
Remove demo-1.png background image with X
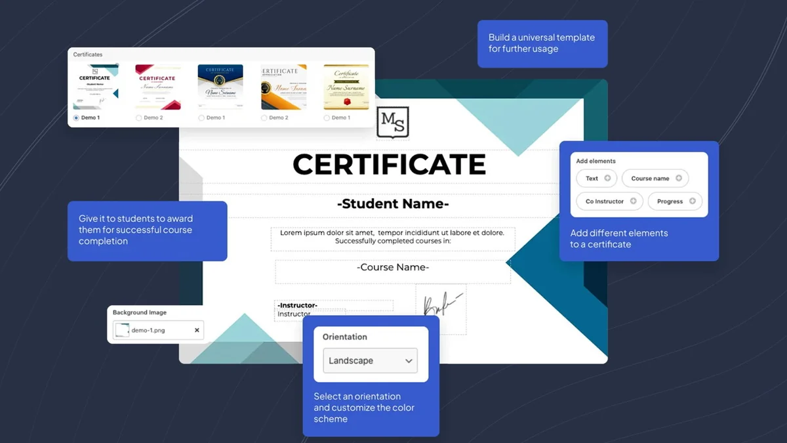(197, 330)
